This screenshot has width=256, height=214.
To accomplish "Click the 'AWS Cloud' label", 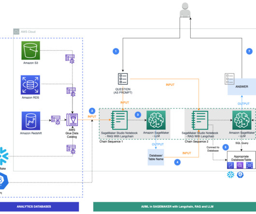I will (x=28, y=32).
